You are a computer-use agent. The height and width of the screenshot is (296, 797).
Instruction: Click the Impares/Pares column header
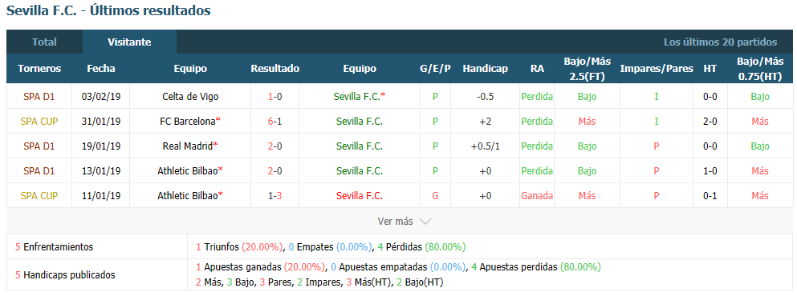[x=657, y=69]
